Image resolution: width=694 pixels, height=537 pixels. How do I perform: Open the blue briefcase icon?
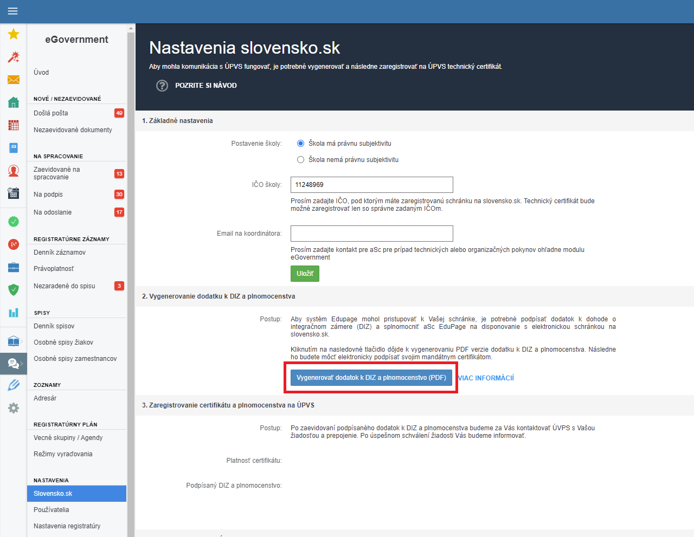click(14, 267)
